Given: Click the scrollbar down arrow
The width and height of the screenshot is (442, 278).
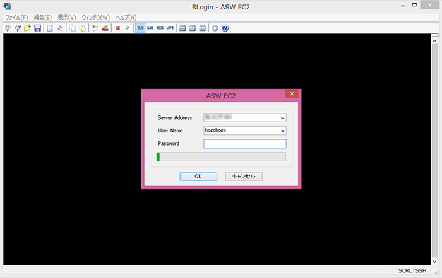Looking at the screenshot, I should click(434, 262).
